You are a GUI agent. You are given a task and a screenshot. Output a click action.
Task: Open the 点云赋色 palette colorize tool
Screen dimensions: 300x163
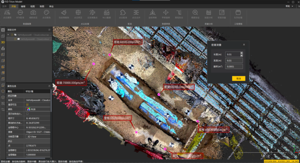pos(47,14)
